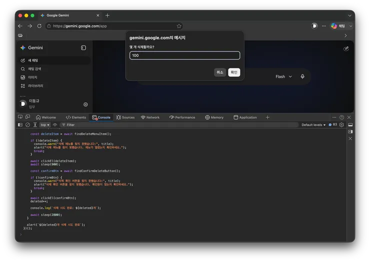Click the address bar URL
370x262 pixels.
(80, 26)
